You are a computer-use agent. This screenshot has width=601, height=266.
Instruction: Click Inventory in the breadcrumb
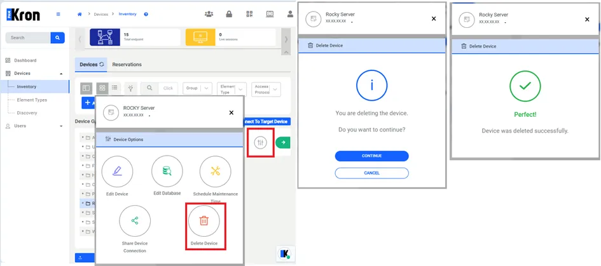click(128, 14)
